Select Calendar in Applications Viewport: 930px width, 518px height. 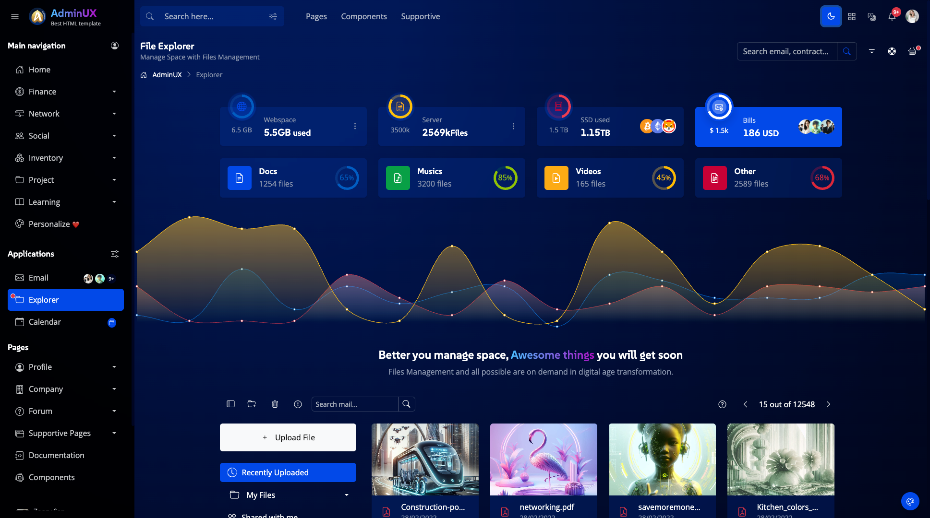[x=45, y=322]
